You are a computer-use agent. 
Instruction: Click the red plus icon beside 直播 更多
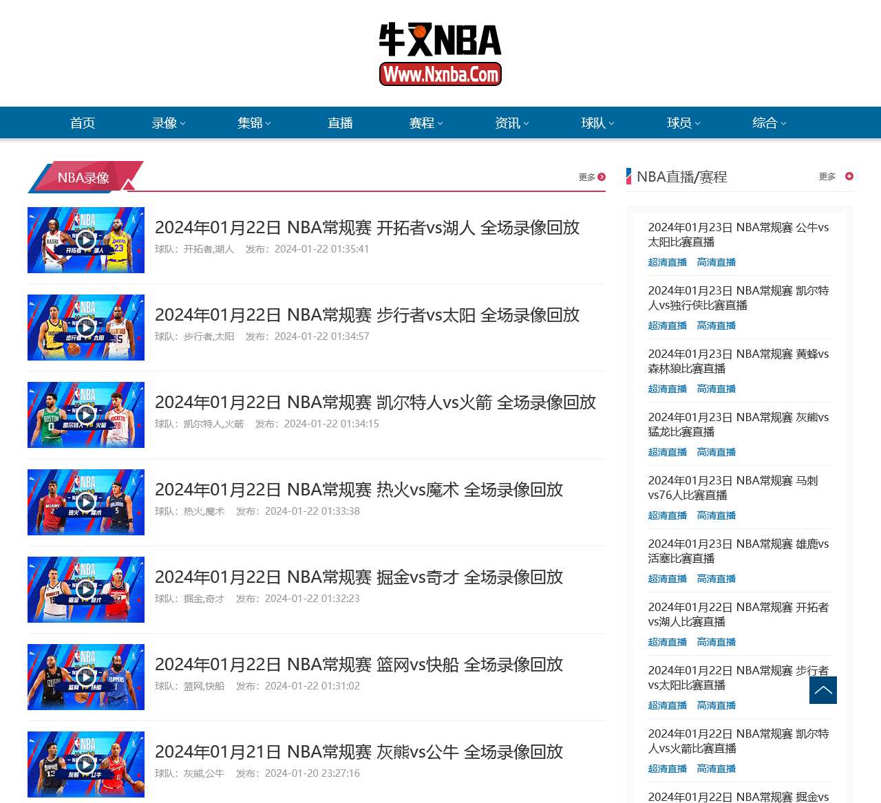(849, 176)
